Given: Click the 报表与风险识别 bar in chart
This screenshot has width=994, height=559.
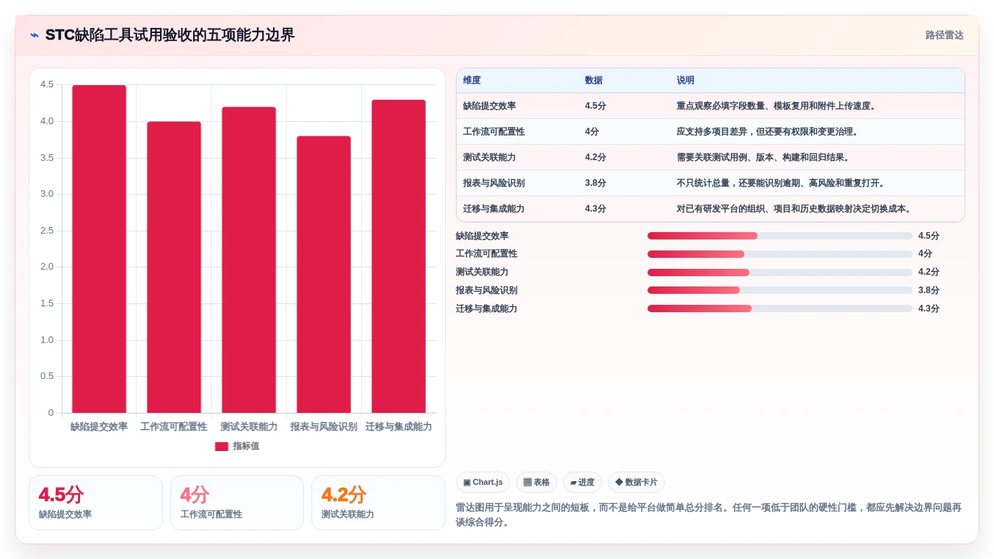Looking at the screenshot, I should point(324,275).
